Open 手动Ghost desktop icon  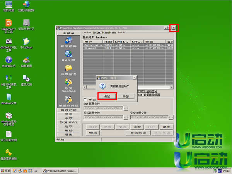pos(26,43)
